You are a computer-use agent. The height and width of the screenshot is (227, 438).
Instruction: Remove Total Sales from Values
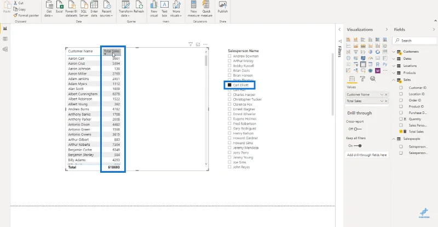tap(386, 101)
